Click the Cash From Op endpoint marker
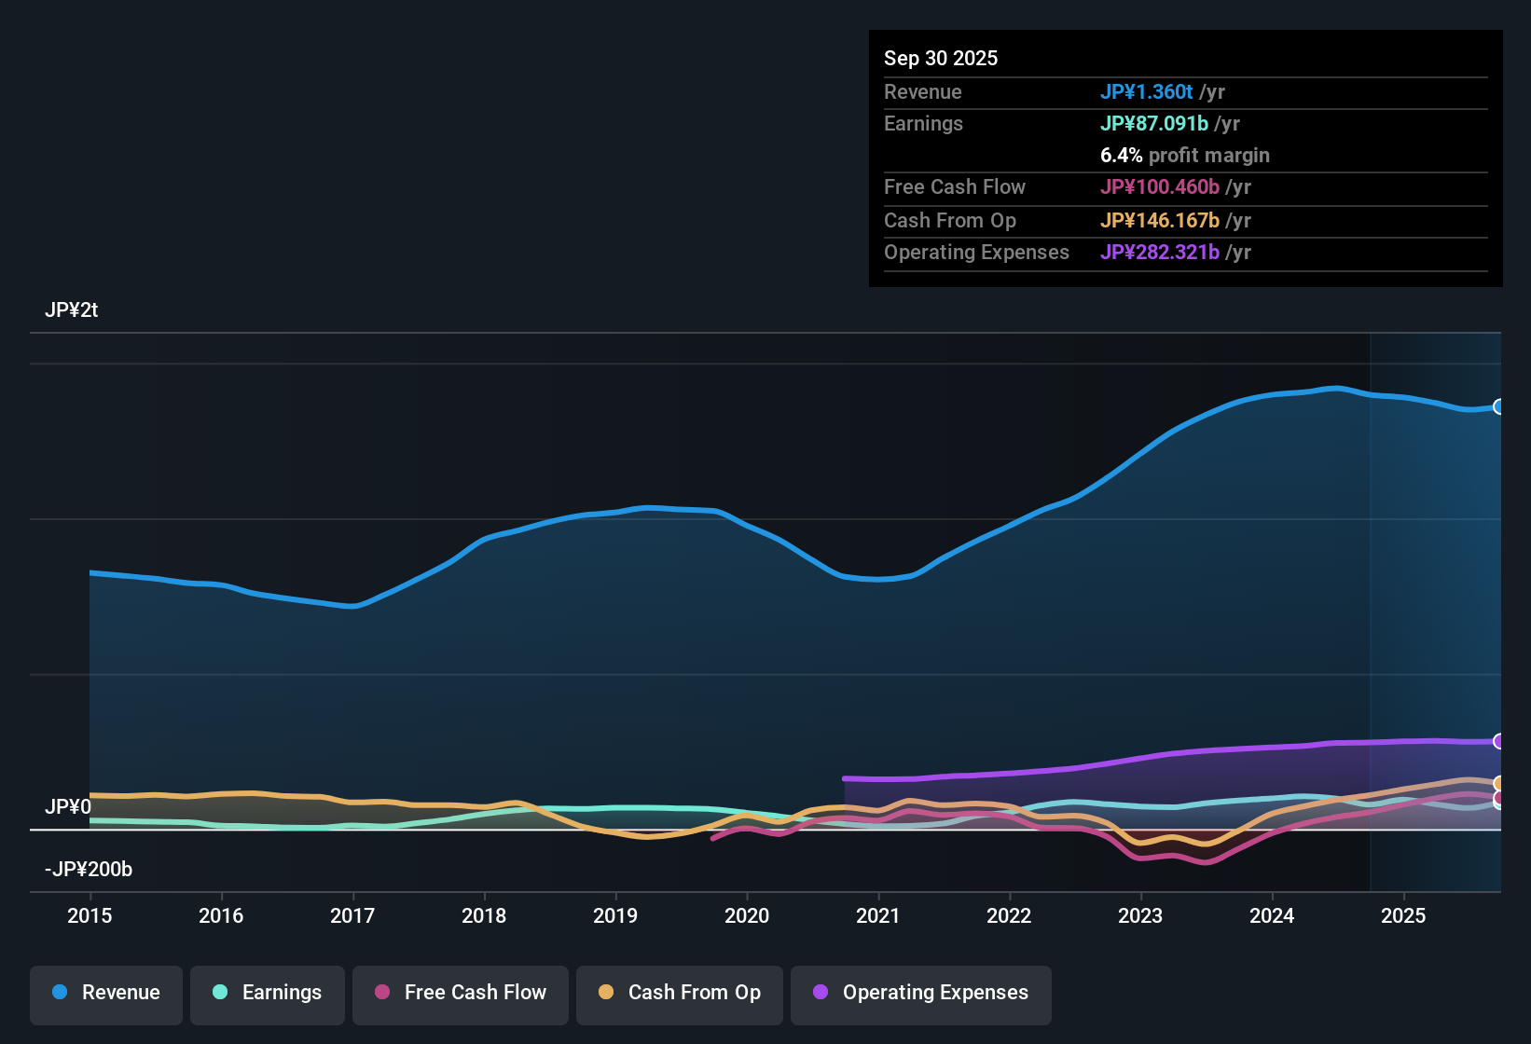The width and height of the screenshot is (1531, 1044). click(1498, 783)
